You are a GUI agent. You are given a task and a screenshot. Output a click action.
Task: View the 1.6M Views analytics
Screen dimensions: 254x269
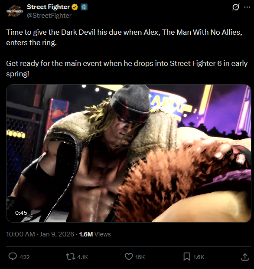point(95,234)
